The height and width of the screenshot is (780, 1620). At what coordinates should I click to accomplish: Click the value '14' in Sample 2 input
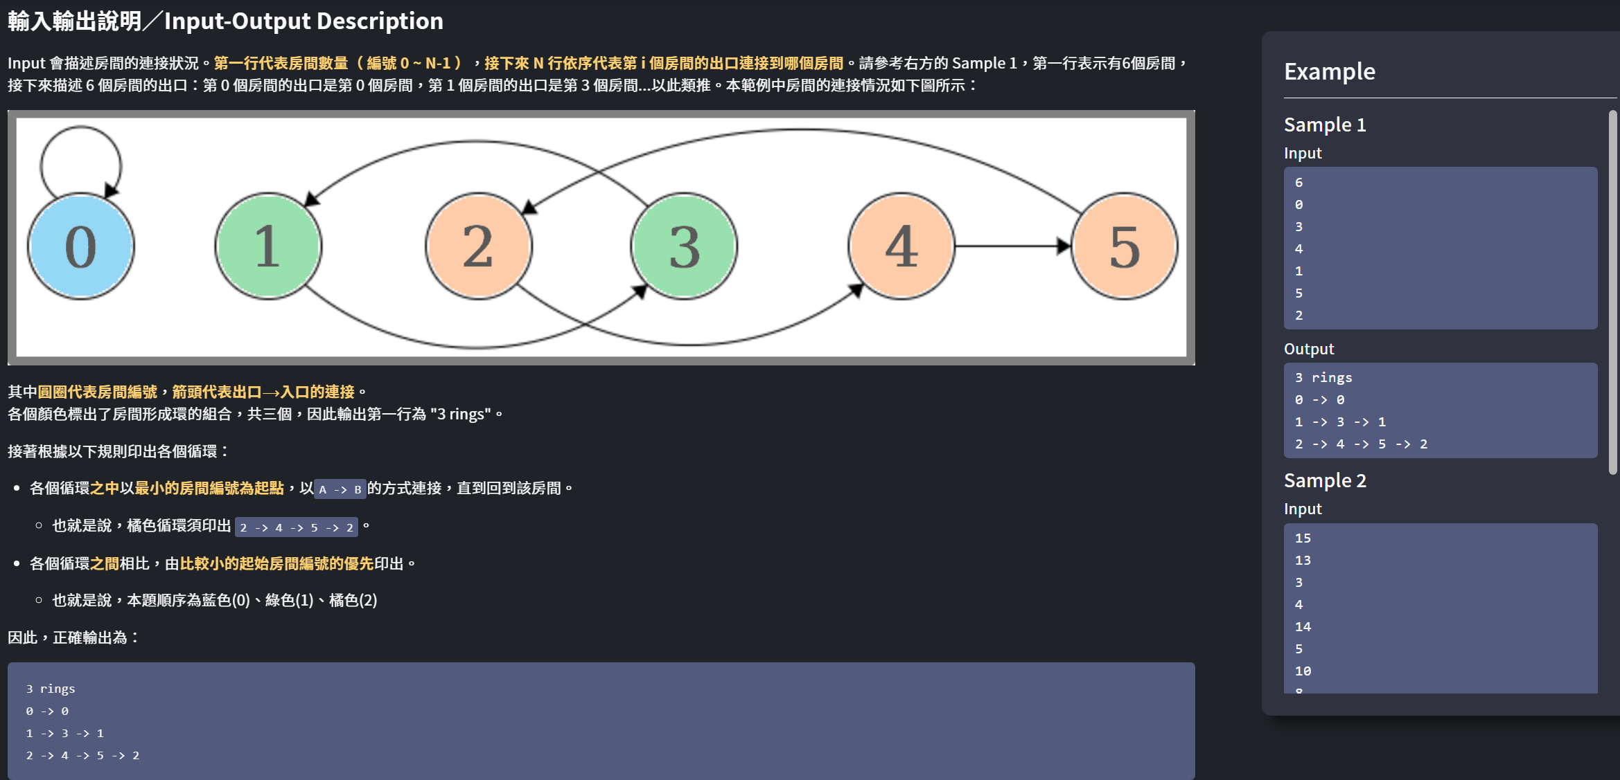pos(1303,627)
